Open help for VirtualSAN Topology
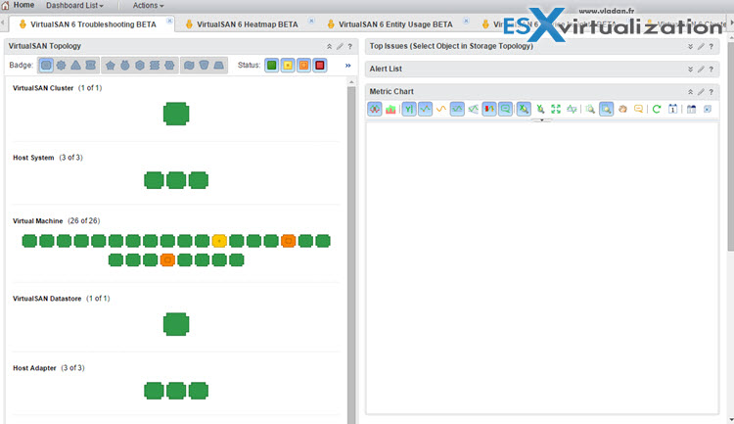This screenshot has height=424, width=734. (x=349, y=46)
